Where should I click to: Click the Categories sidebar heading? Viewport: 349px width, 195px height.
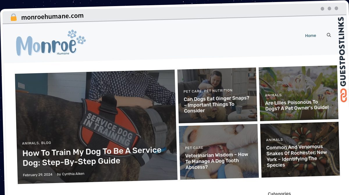click(x=279, y=193)
